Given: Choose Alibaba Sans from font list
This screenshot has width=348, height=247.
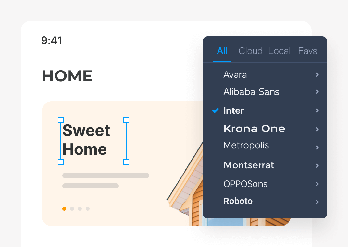Looking at the screenshot, I should coord(251,92).
